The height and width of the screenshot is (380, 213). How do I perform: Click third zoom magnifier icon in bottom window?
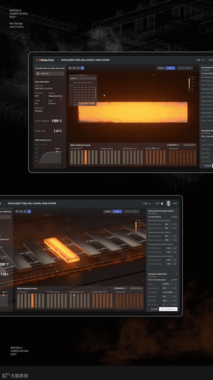(x=25, y=211)
